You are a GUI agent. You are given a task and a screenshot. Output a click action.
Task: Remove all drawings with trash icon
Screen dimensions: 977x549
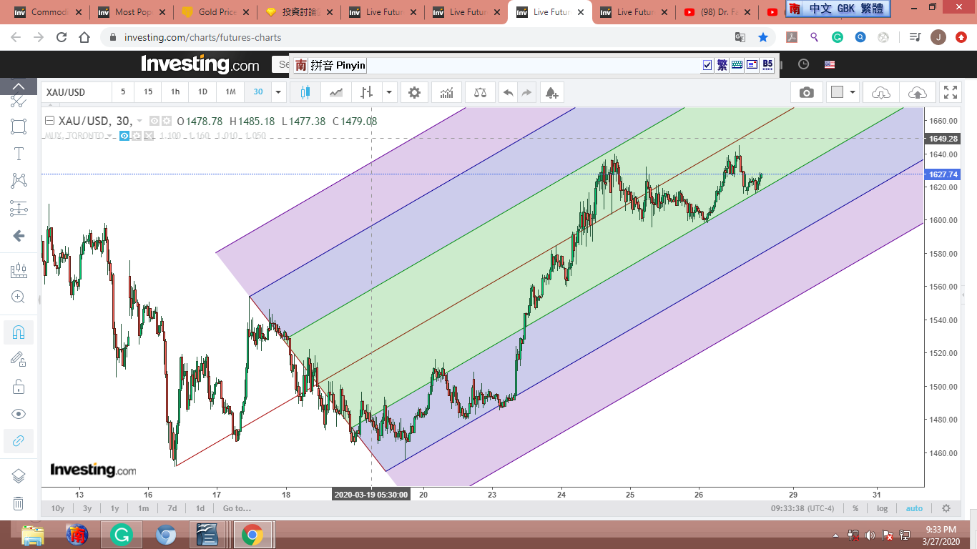tap(19, 503)
